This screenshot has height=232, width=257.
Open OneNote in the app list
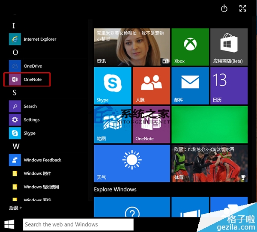pos(25,80)
